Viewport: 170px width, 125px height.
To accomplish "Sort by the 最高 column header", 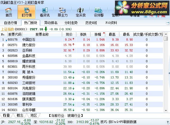I will [x=112, y=34].
